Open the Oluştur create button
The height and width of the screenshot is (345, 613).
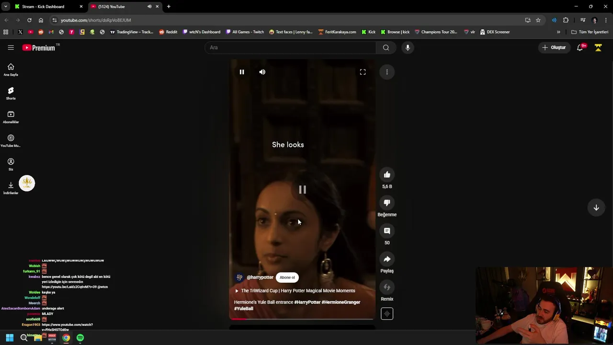554,47
